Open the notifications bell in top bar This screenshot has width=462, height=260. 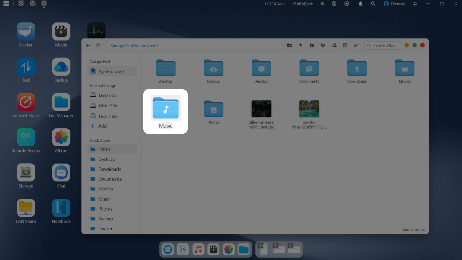tap(360, 4)
